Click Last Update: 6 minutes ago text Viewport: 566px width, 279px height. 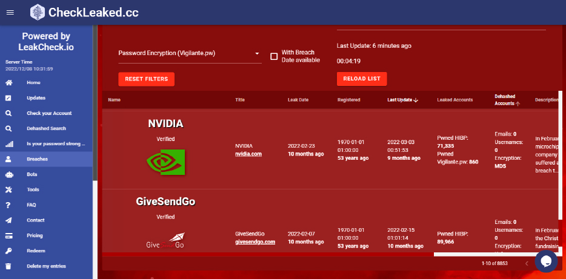pyautogui.click(x=374, y=46)
